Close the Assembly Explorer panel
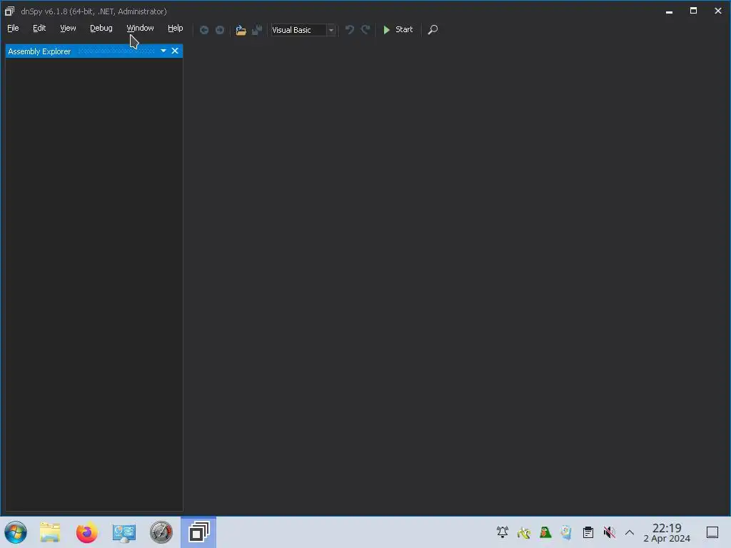 [175, 51]
